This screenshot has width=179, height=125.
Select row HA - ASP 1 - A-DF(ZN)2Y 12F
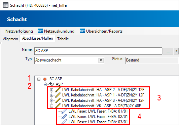[x=103, y=95]
